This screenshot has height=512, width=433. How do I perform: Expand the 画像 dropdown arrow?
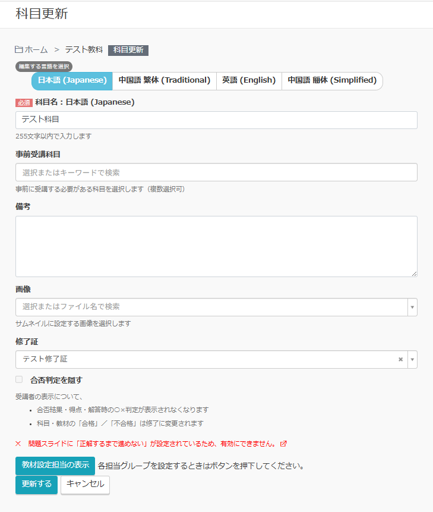[412, 307]
